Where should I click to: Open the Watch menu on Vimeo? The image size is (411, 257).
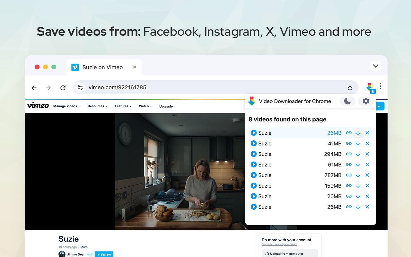tap(145, 106)
